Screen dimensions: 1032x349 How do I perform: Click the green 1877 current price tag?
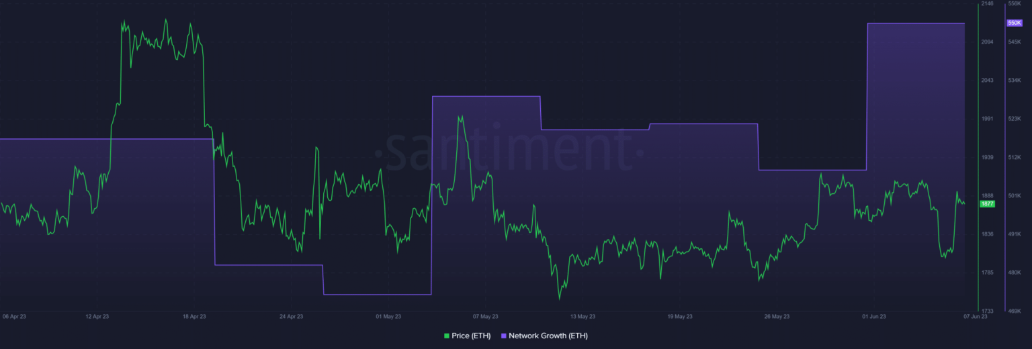coord(987,204)
